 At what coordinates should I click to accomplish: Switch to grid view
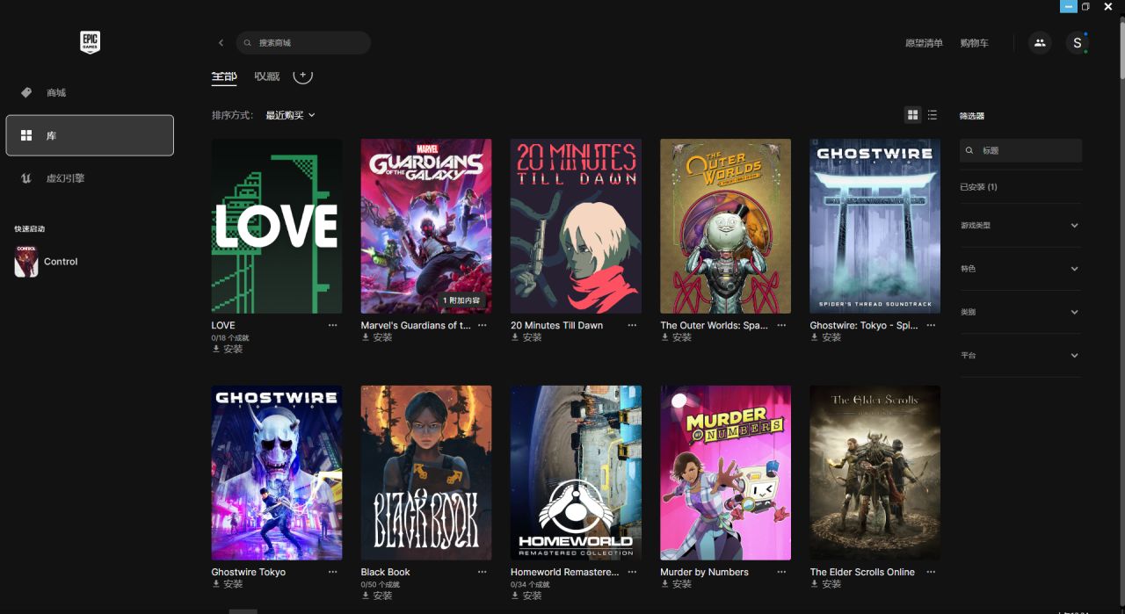[x=912, y=115]
